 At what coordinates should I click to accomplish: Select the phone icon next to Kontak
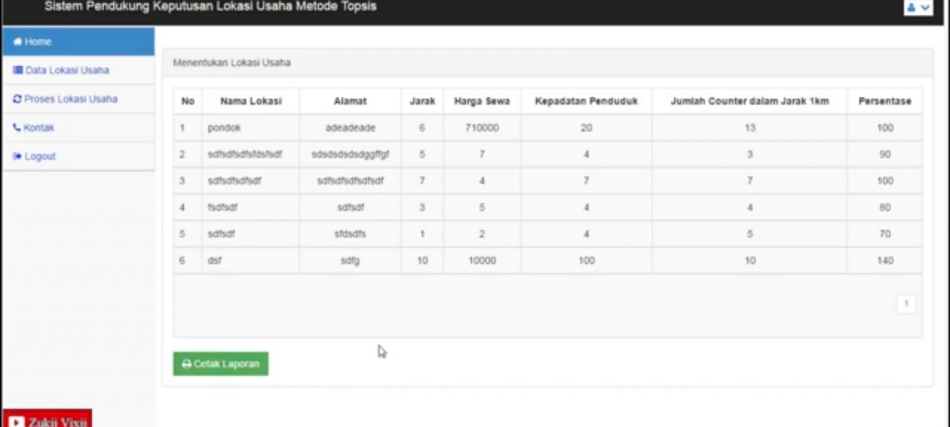coord(17,127)
